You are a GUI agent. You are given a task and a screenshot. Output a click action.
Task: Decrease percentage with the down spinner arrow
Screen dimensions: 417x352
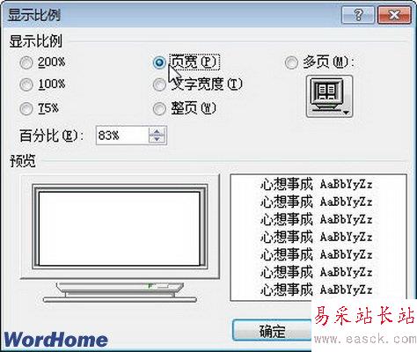tap(157, 139)
